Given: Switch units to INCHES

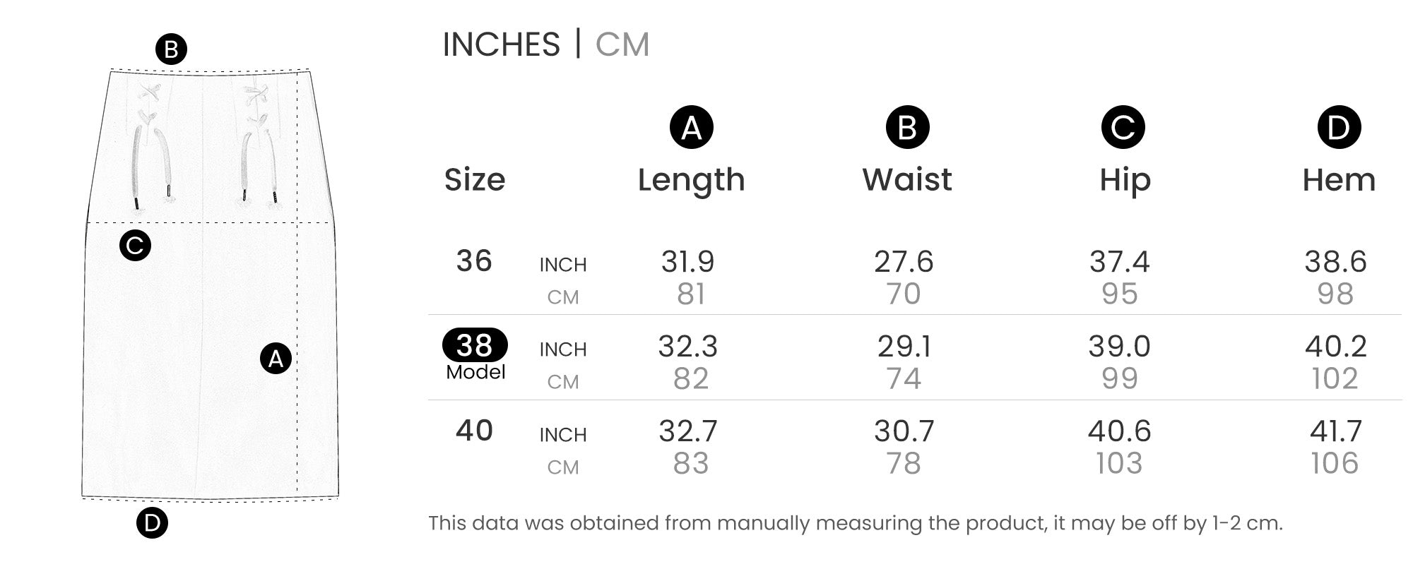Looking at the screenshot, I should [501, 44].
